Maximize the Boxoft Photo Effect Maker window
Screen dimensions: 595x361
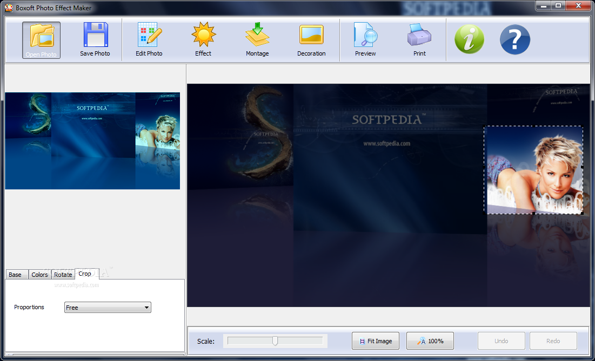(558, 5)
